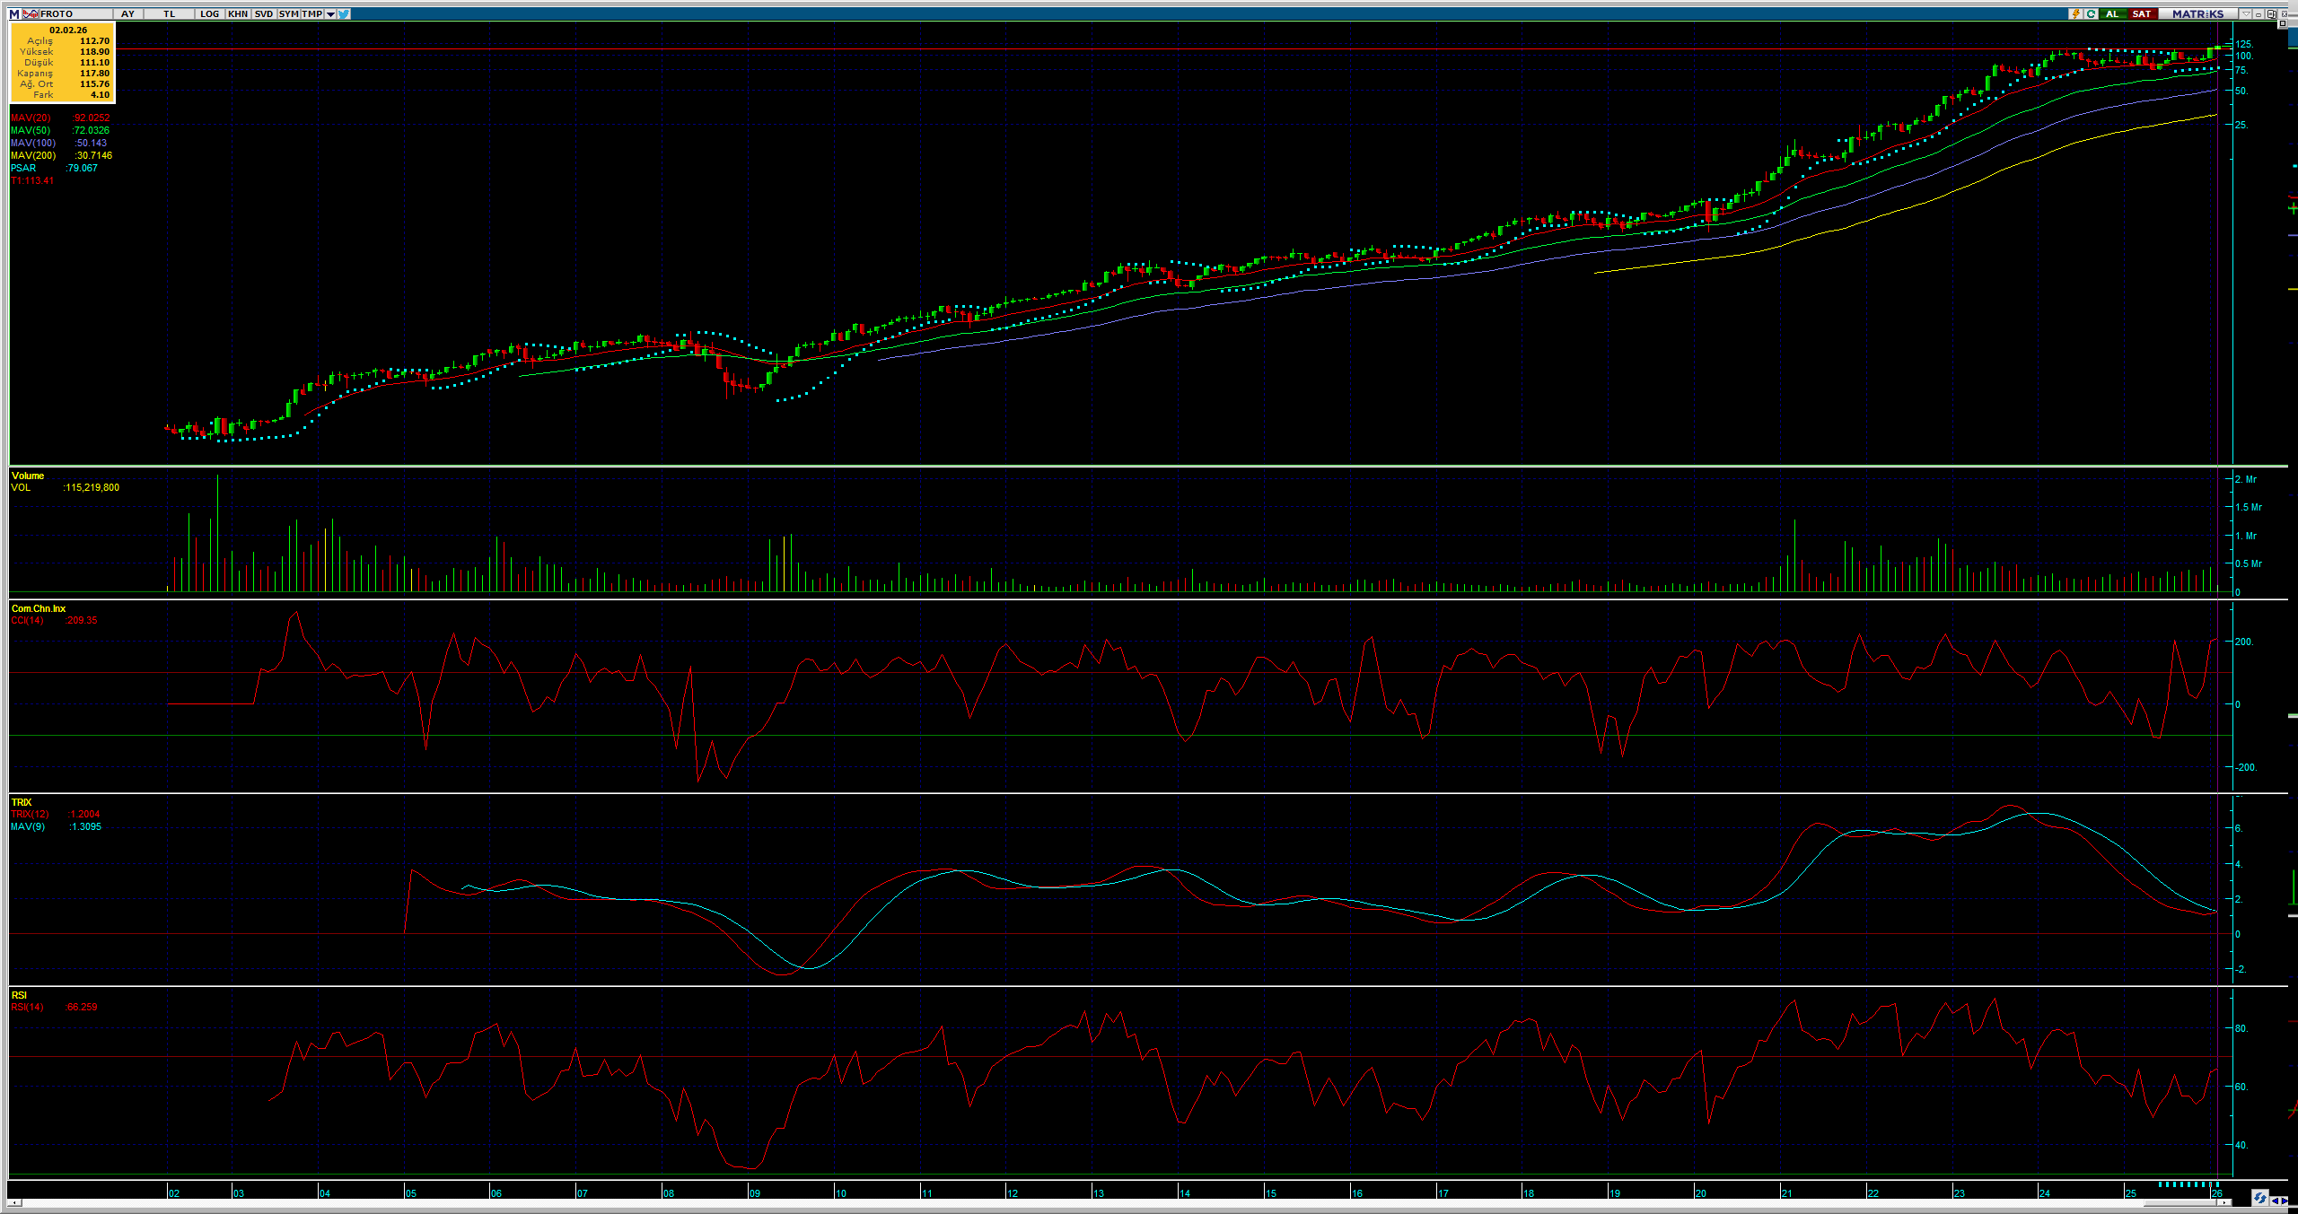Click the green refresh C icon
The image size is (2298, 1214).
pos(2091,13)
